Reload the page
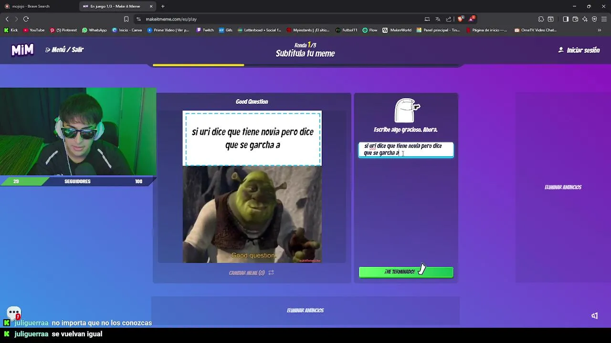The image size is (611, 343). click(26, 19)
